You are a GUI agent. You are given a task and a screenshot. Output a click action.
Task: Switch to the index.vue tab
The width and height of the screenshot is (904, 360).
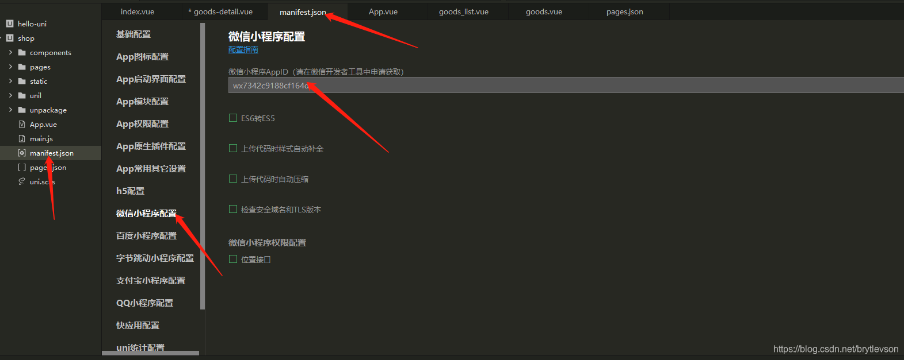tap(138, 11)
